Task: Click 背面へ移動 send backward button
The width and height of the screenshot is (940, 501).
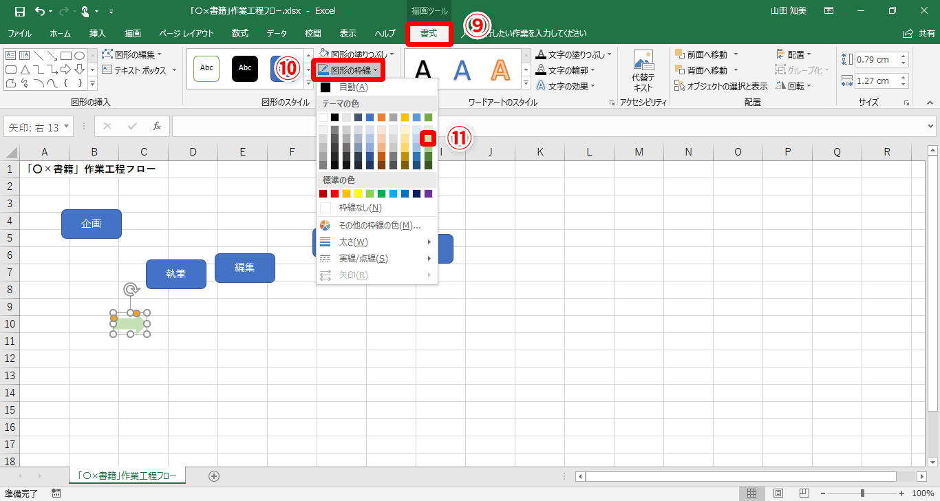Action: [706, 70]
